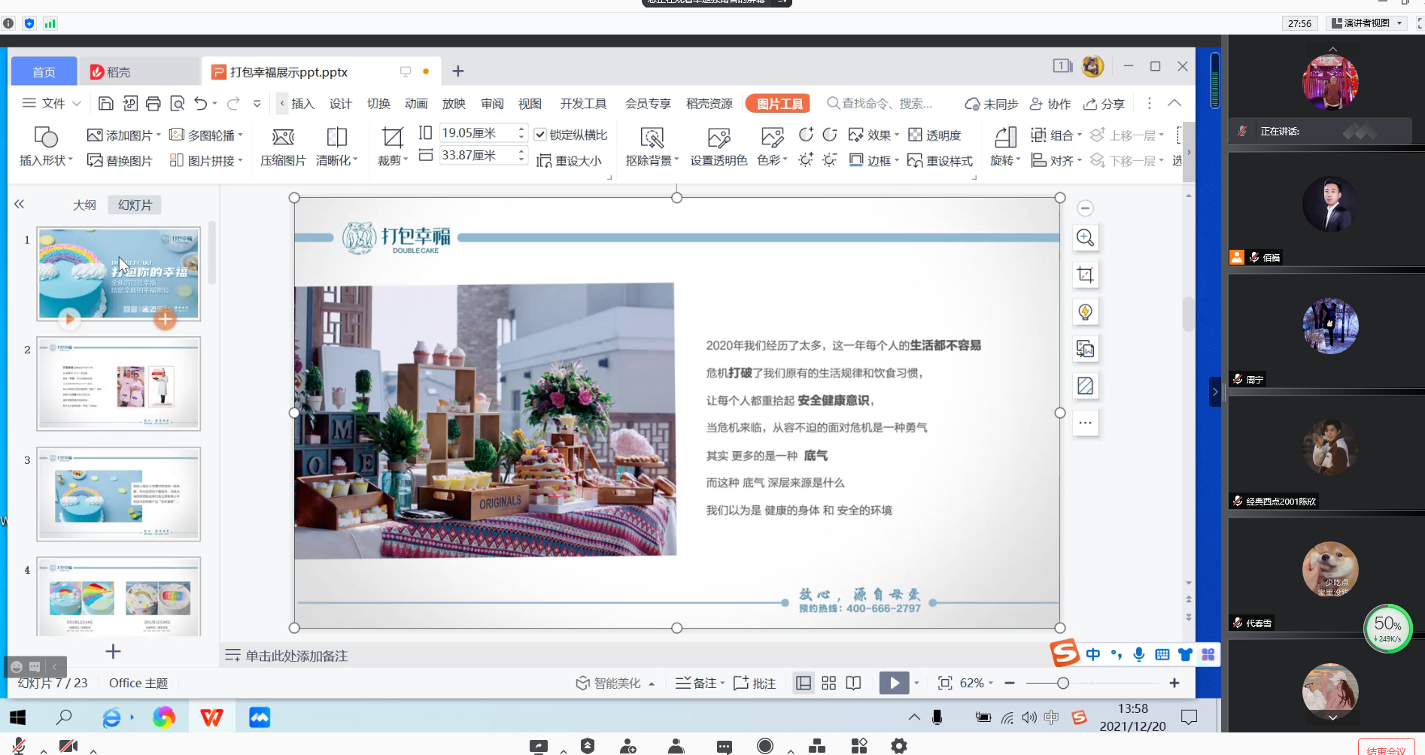The width and height of the screenshot is (1425, 755).
Task: Open the Border (边框) dropdown
Action: [874, 160]
